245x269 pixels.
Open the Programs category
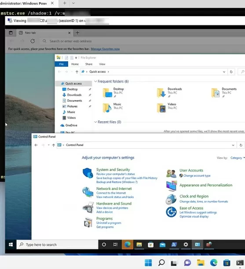pos(104,218)
